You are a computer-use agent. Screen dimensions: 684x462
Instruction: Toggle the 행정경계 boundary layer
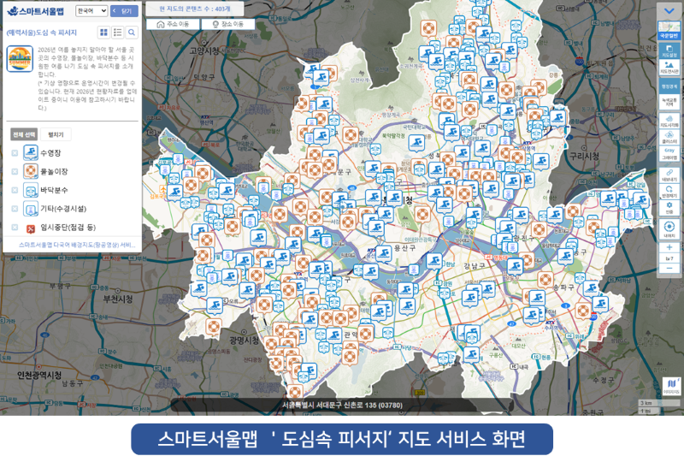pyautogui.click(x=669, y=86)
